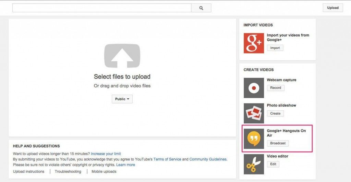Click Import your videos from Google+ text
351x182 pixels.
288,37
